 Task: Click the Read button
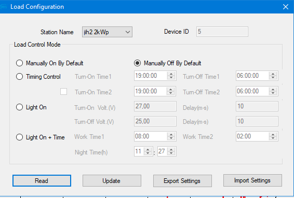(42, 180)
